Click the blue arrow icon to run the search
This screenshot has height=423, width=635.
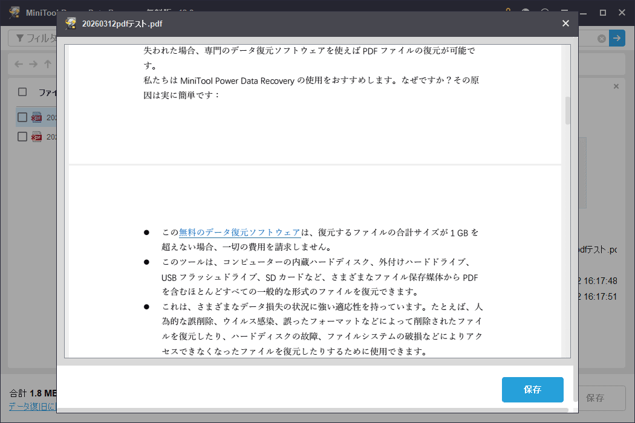[x=617, y=38]
